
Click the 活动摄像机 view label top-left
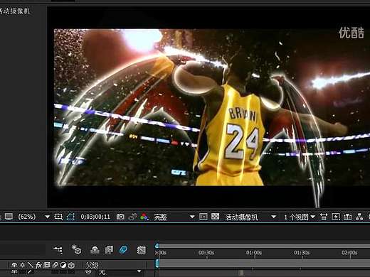(15, 11)
